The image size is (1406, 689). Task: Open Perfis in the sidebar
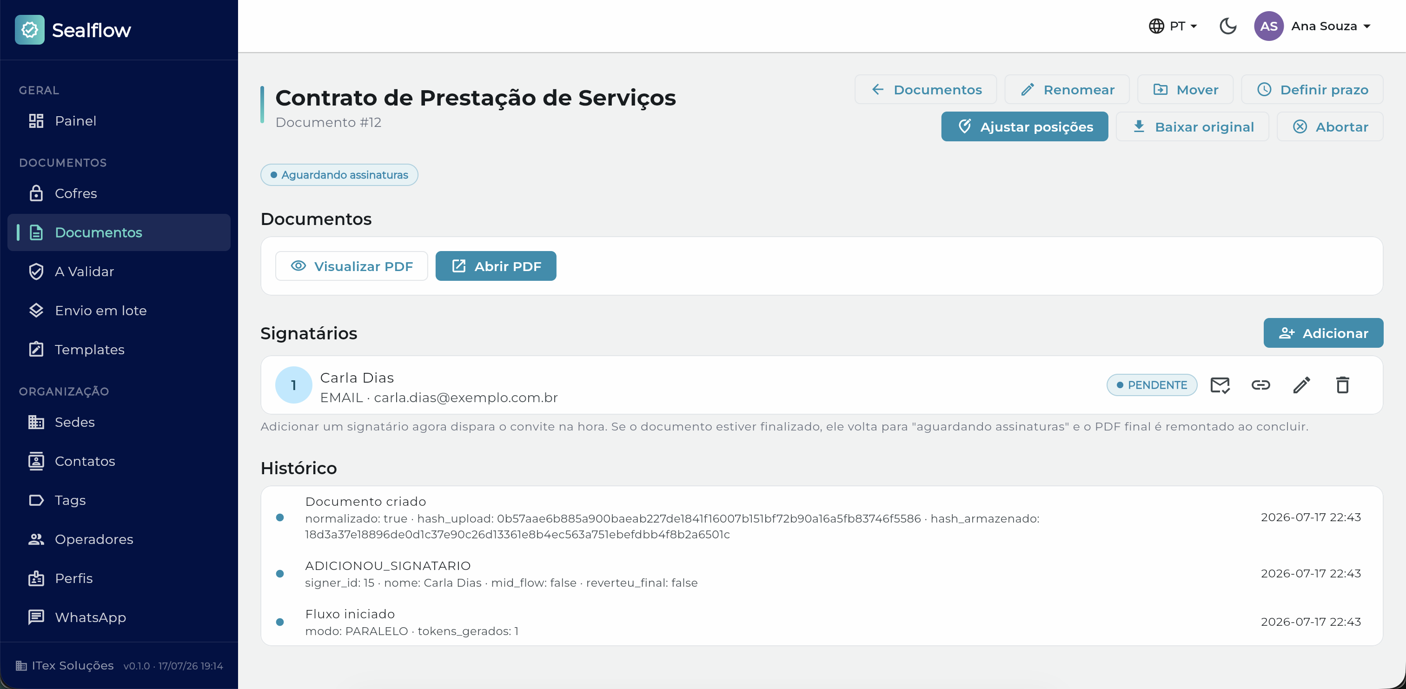[x=119, y=578]
